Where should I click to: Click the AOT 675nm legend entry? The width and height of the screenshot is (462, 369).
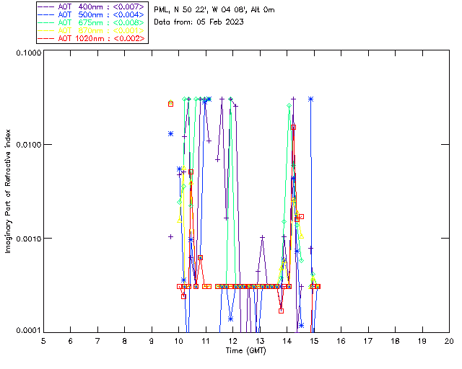pos(92,22)
